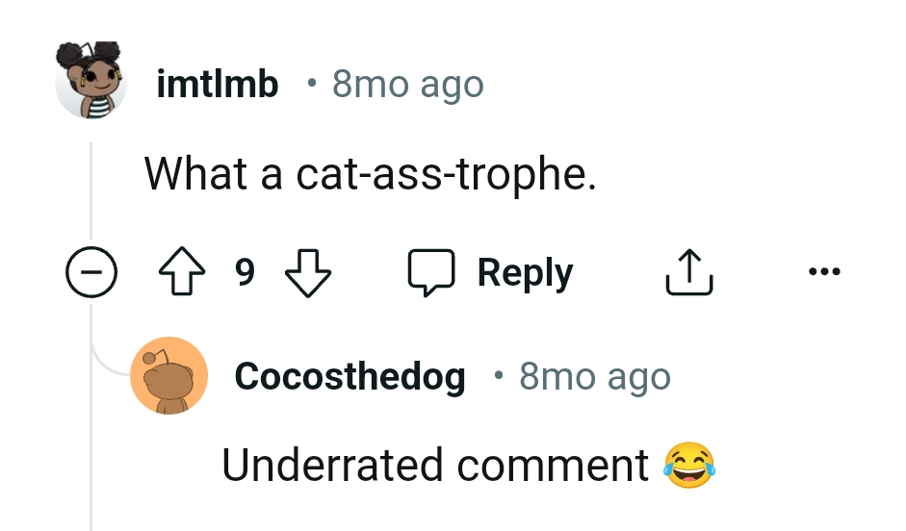The image size is (906, 531).
Task: Click the share icon on imtlmb's comment
Action: [689, 273]
